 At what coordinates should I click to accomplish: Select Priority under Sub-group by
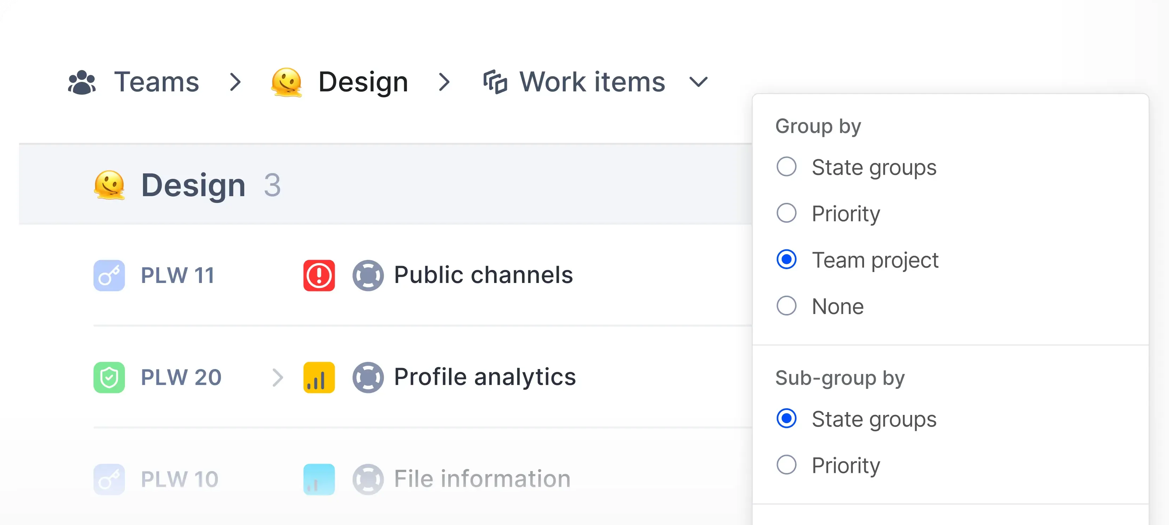(786, 465)
